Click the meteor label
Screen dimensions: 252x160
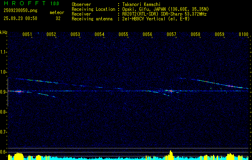point(57,12)
